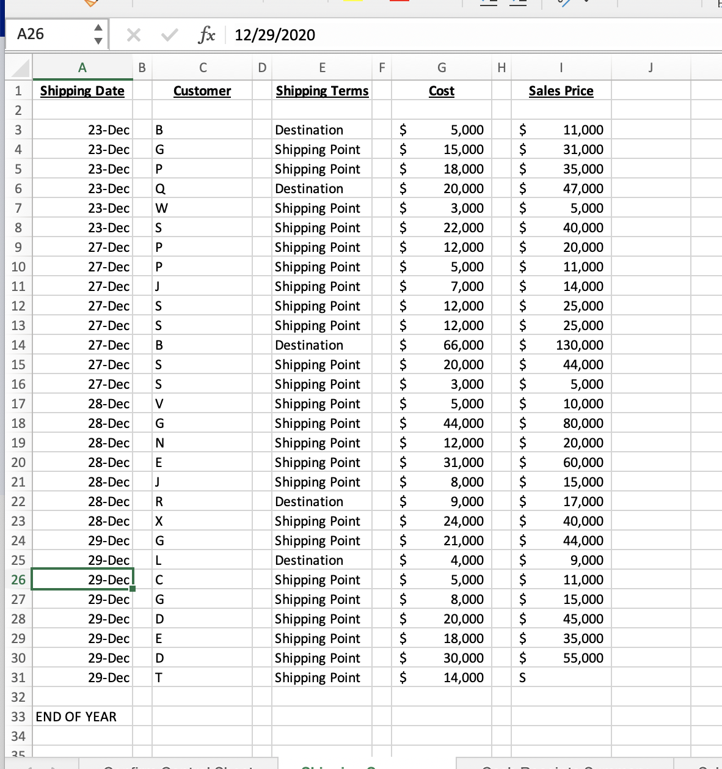This screenshot has width=722, height=769.
Task: Select sales price 31,000 in row 4
Action: click(561, 149)
